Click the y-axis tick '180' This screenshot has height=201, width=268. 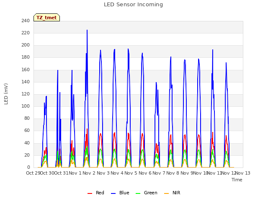tap(26, 57)
